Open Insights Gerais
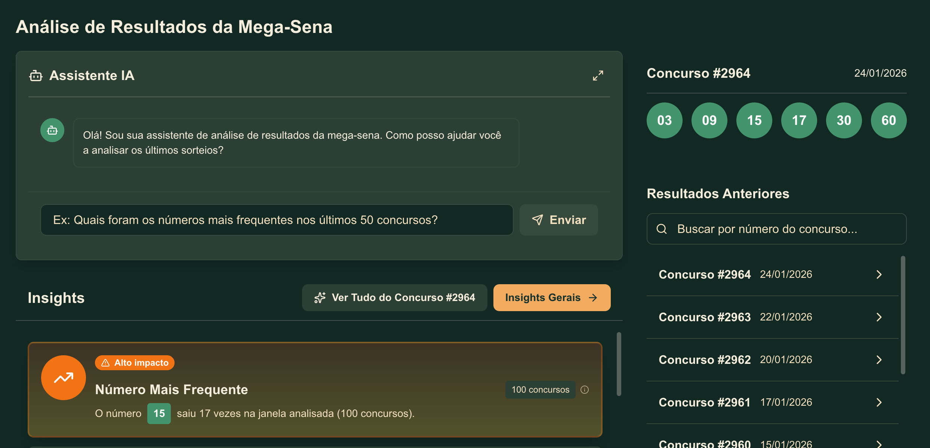930x448 pixels. tap(552, 298)
